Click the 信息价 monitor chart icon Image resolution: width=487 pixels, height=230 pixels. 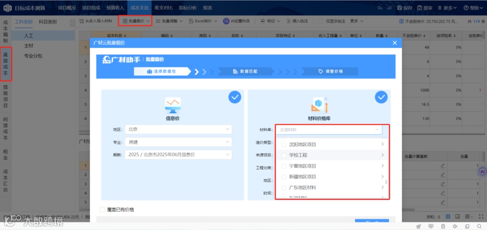pyautogui.click(x=173, y=105)
